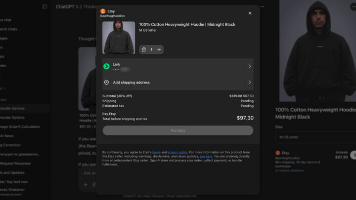Click the shipping location pin icon

[x=106, y=82]
